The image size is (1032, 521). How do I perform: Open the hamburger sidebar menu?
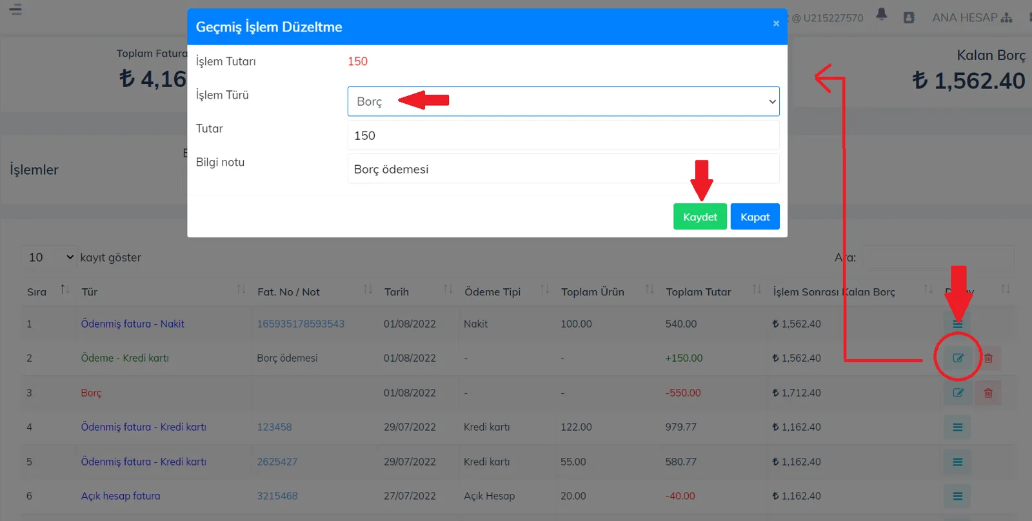coord(15,9)
